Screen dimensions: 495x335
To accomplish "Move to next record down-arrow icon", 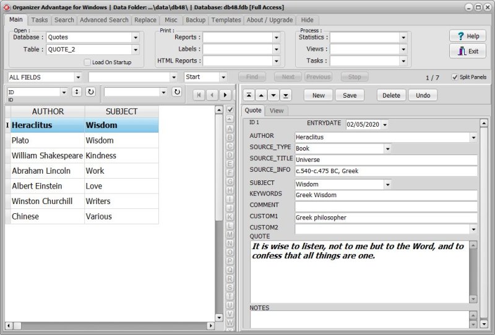I will click(x=273, y=95).
